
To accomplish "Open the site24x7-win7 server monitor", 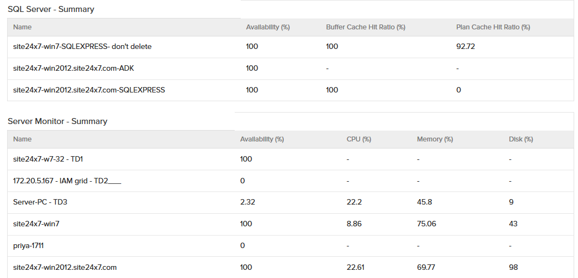I will coord(35,224).
